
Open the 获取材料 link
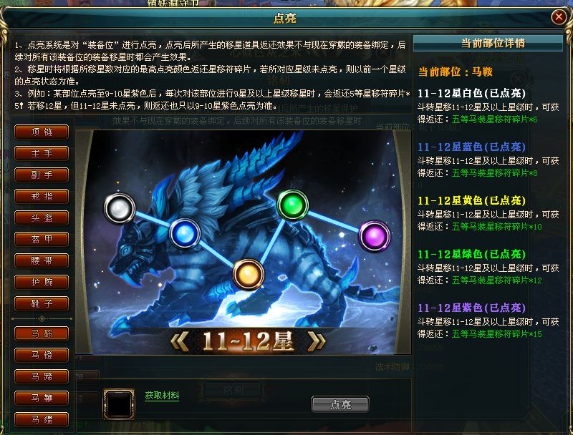162,396
